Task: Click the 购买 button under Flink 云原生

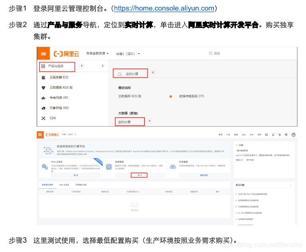Action: point(76,175)
